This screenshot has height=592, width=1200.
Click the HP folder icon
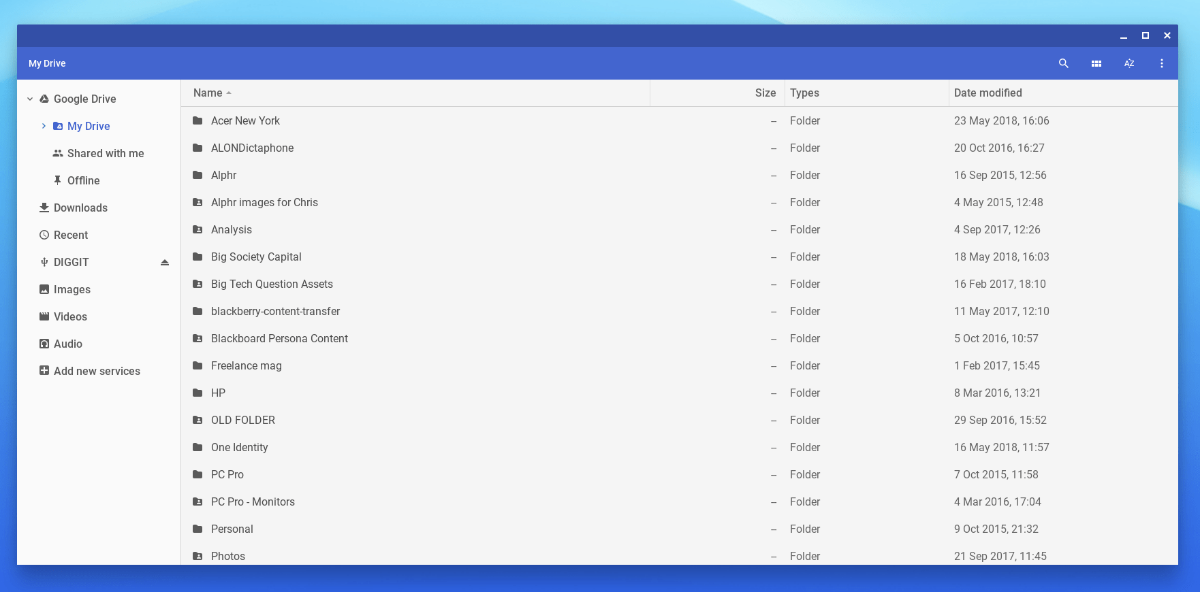point(198,393)
